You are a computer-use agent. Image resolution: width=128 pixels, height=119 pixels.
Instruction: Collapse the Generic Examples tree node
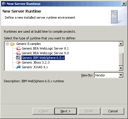click(x=7, y=44)
